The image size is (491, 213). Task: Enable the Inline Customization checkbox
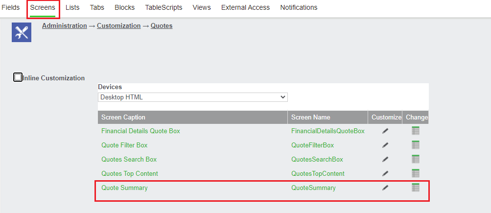18,77
